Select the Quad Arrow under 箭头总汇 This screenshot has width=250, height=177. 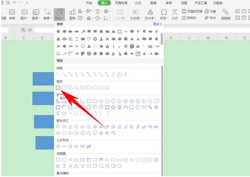click(x=95, y=126)
